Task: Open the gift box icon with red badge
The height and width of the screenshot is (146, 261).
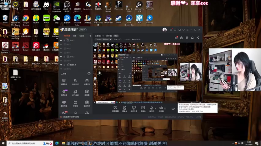Action: click(x=176, y=38)
